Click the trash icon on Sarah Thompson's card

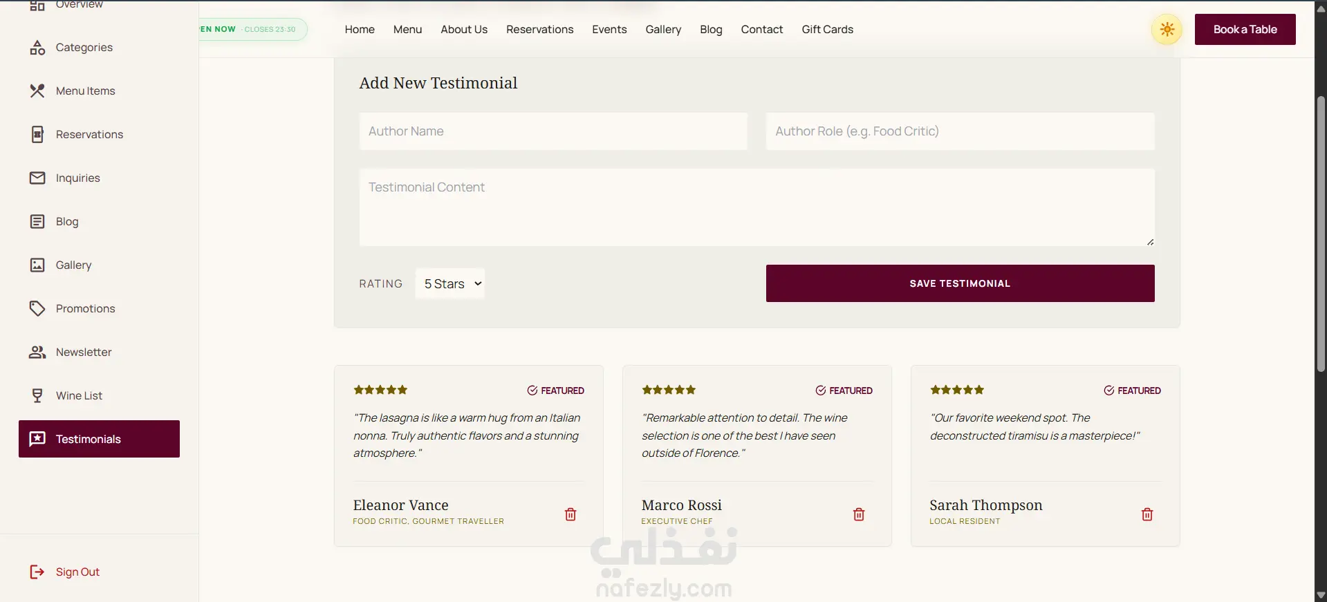pos(1147,514)
